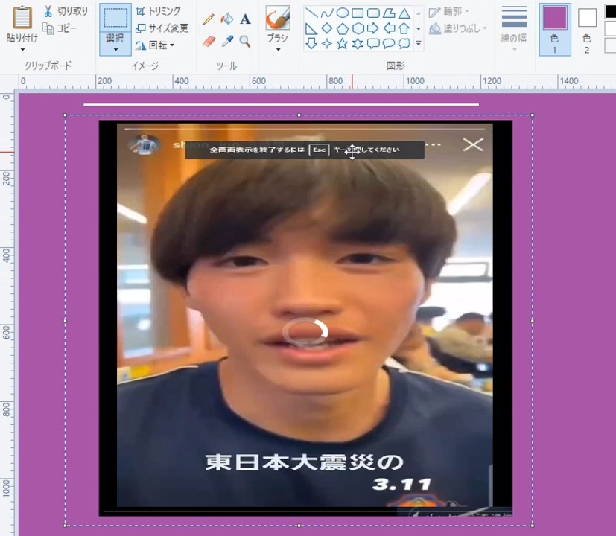Expand the full shapes gallery

point(419,44)
